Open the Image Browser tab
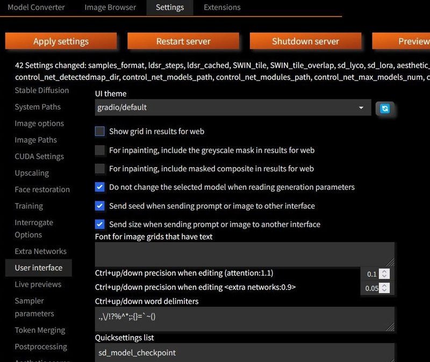Screen dimensions: 430x362 click(110, 8)
